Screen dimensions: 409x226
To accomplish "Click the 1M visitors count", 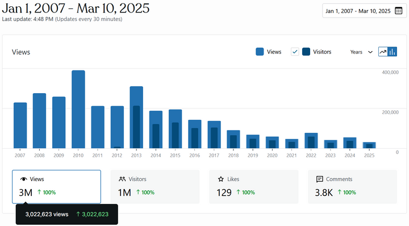I will click(x=124, y=192).
